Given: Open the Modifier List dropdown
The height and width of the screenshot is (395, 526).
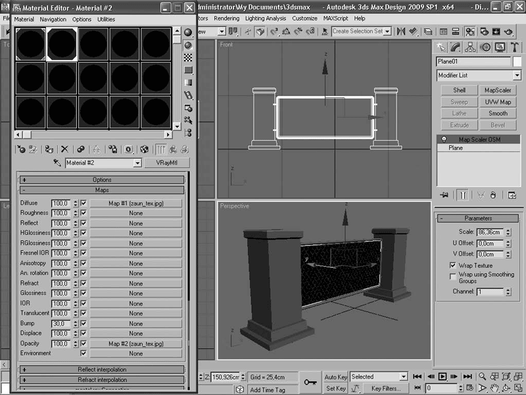Looking at the screenshot, I should (x=479, y=76).
